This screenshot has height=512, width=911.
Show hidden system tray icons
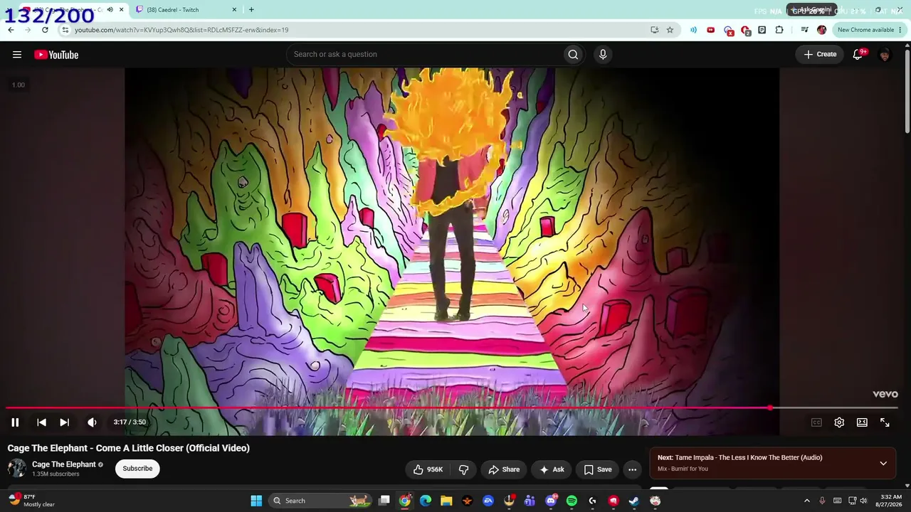806,501
